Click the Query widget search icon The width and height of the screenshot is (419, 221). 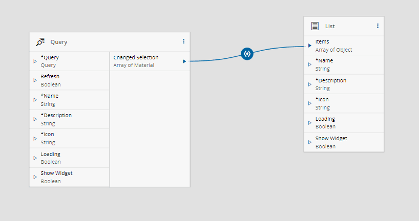click(x=40, y=41)
